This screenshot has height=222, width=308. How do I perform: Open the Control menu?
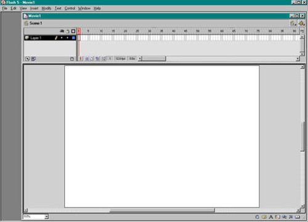pyautogui.click(x=70, y=9)
